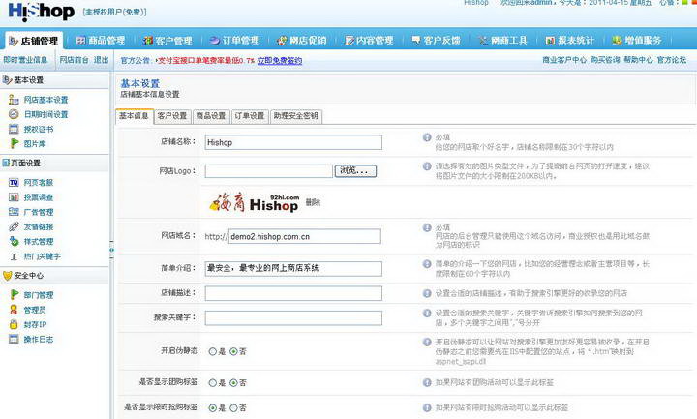Viewport: 697px width, 419px height.
Task: Switch to the 订单设置 tab
Action: (250, 116)
